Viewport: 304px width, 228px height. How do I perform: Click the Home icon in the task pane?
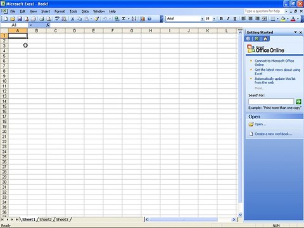click(x=265, y=39)
